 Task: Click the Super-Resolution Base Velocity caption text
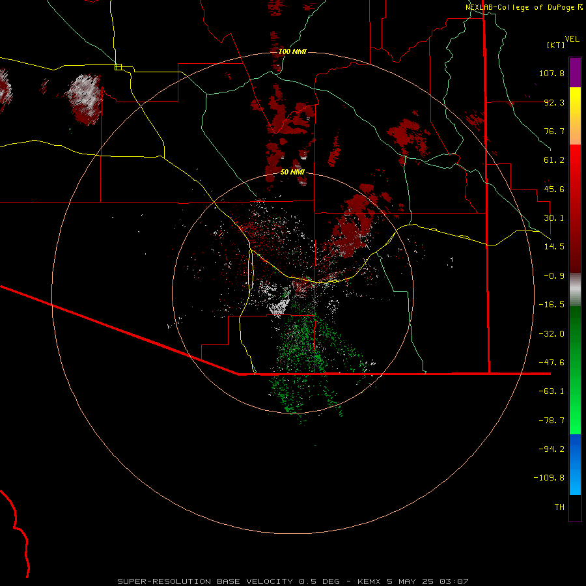coord(292,581)
